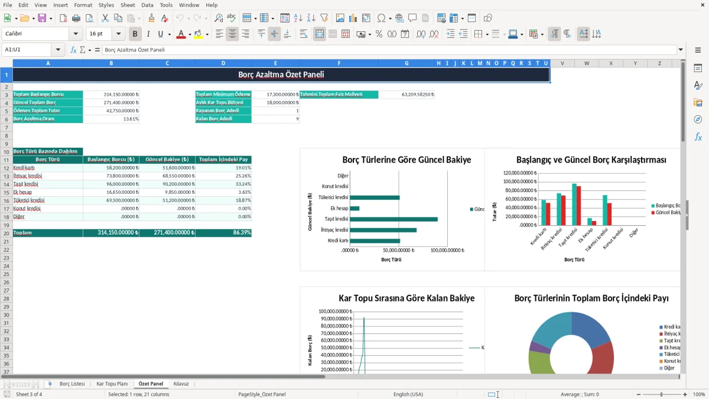Open Function Wizard icon in formula bar
The height and width of the screenshot is (399, 709).
point(73,50)
